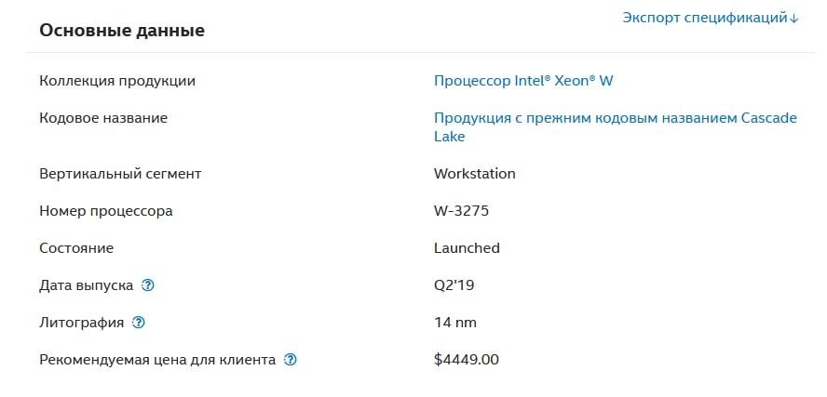827x397 pixels.
Task: Open Процессор Intel Xeon W link
Action: coord(523,81)
